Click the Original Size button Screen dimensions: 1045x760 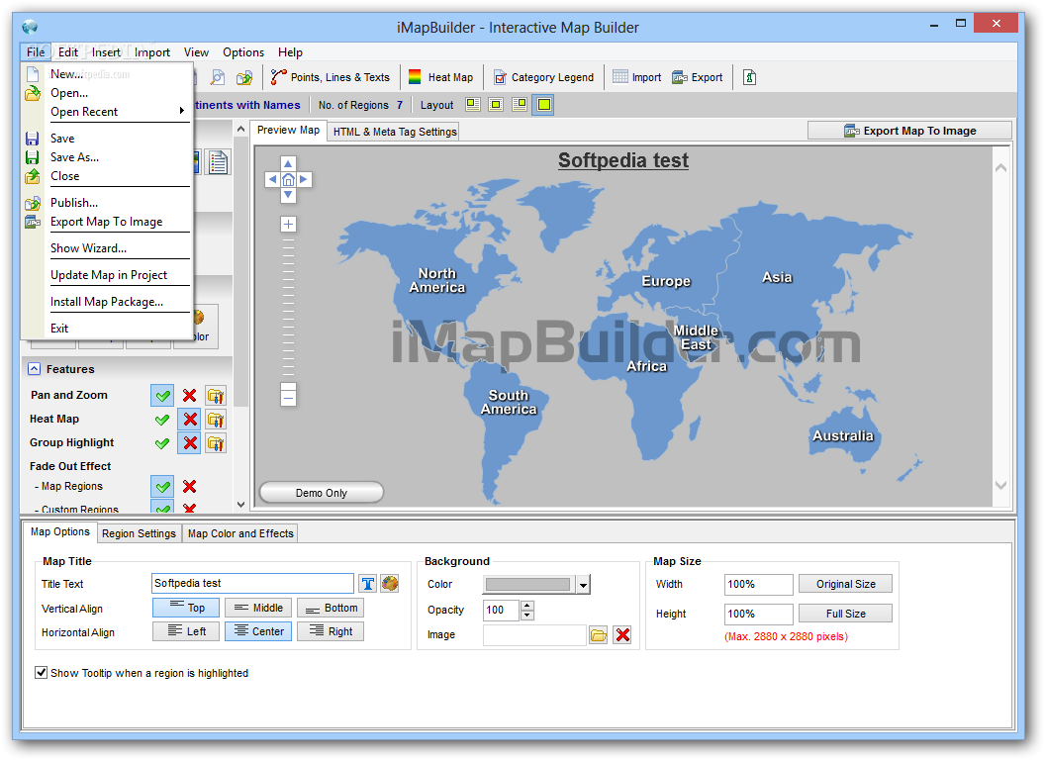846,584
